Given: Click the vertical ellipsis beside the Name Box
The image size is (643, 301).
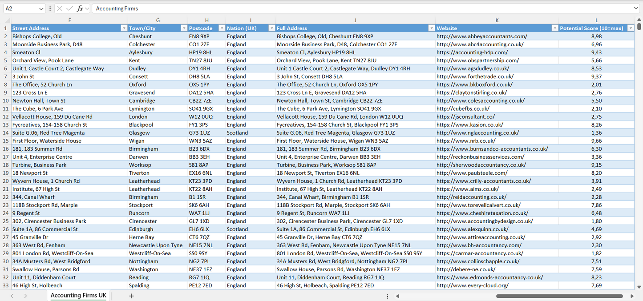Looking at the screenshot, I should (50, 8).
